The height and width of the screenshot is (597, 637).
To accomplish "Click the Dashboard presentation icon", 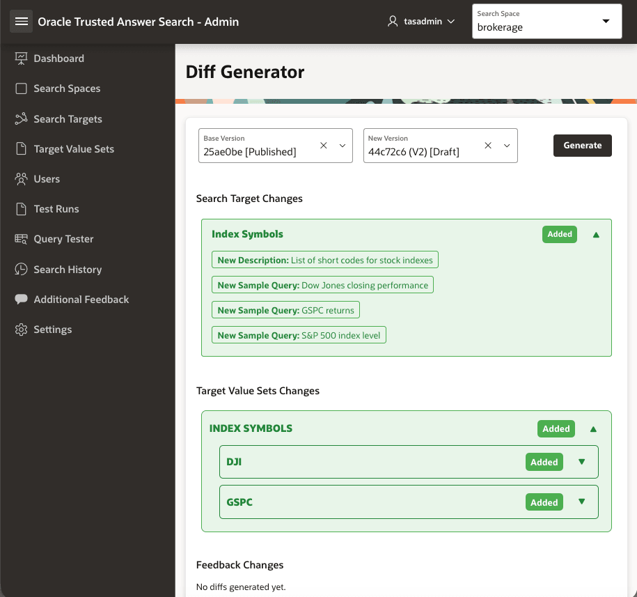I will pyautogui.click(x=21, y=59).
